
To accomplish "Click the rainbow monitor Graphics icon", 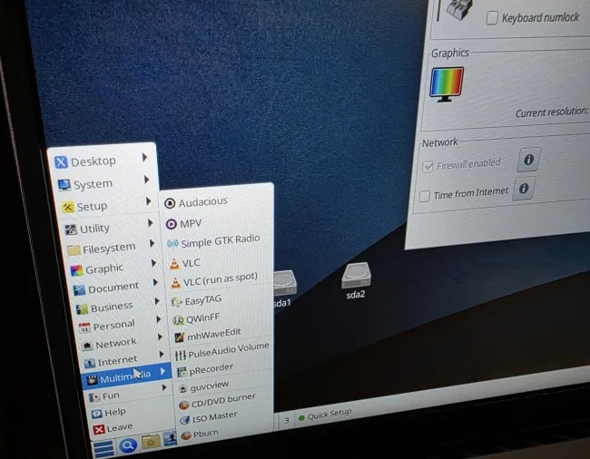I will click(x=447, y=84).
